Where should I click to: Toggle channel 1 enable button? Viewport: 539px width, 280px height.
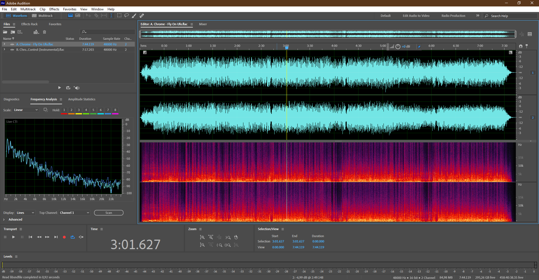click(x=533, y=73)
